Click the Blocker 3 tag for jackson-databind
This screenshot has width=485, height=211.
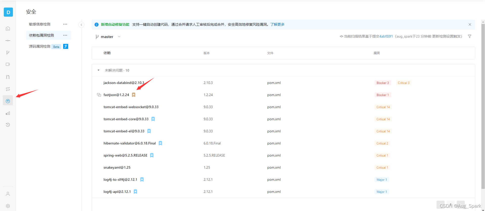[x=383, y=83]
